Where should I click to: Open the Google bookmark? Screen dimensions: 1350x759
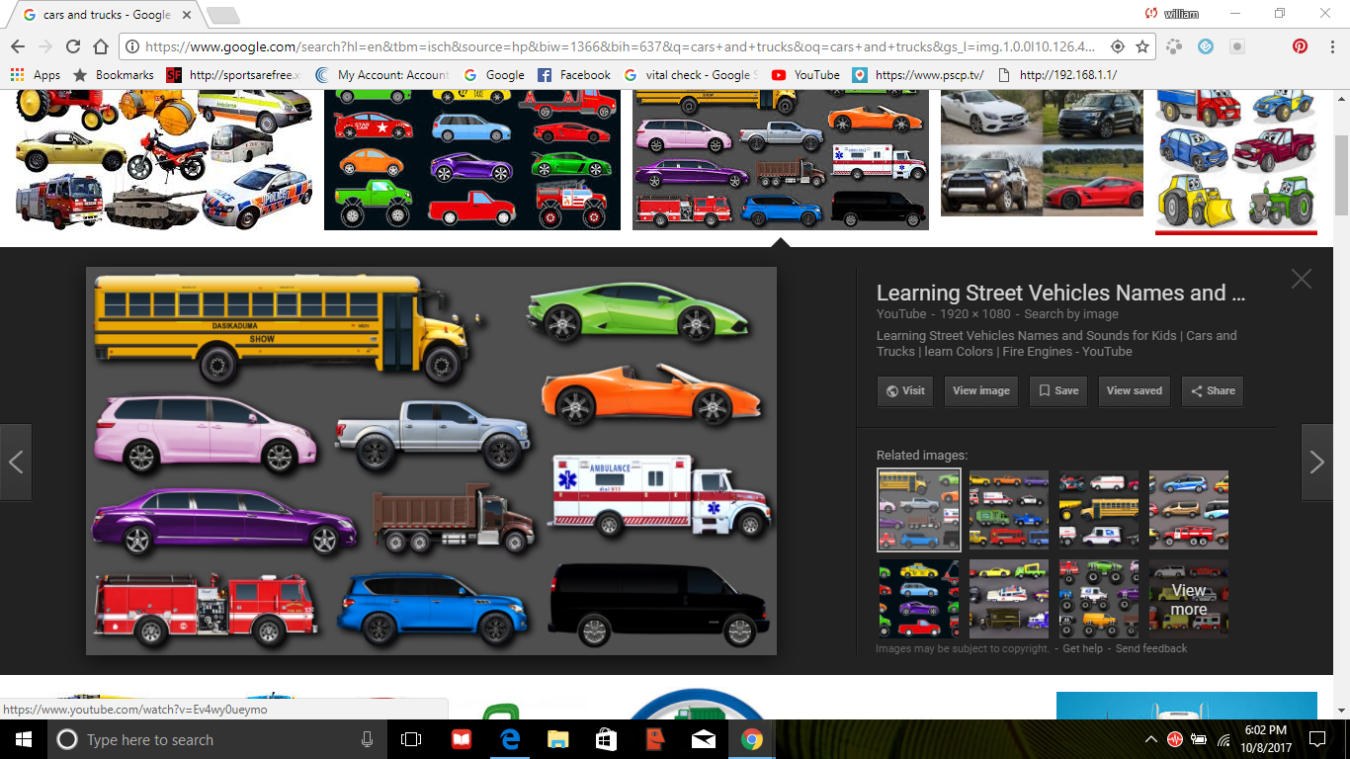pos(494,75)
